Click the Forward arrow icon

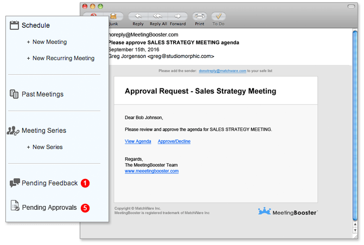point(177,16)
